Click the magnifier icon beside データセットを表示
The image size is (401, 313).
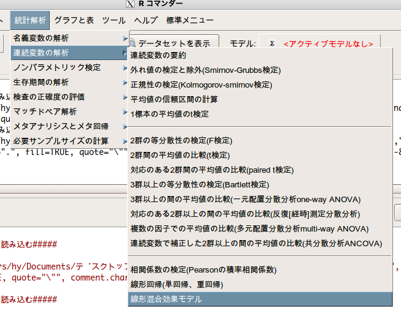[133, 43]
